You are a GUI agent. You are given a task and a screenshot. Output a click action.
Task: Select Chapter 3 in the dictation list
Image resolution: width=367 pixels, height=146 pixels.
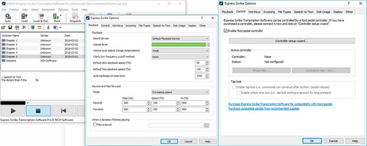(x=12, y=48)
